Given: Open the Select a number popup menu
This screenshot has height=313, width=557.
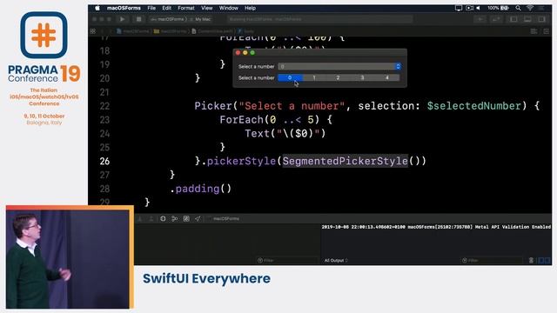Looking at the screenshot, I should coord(339,66).
